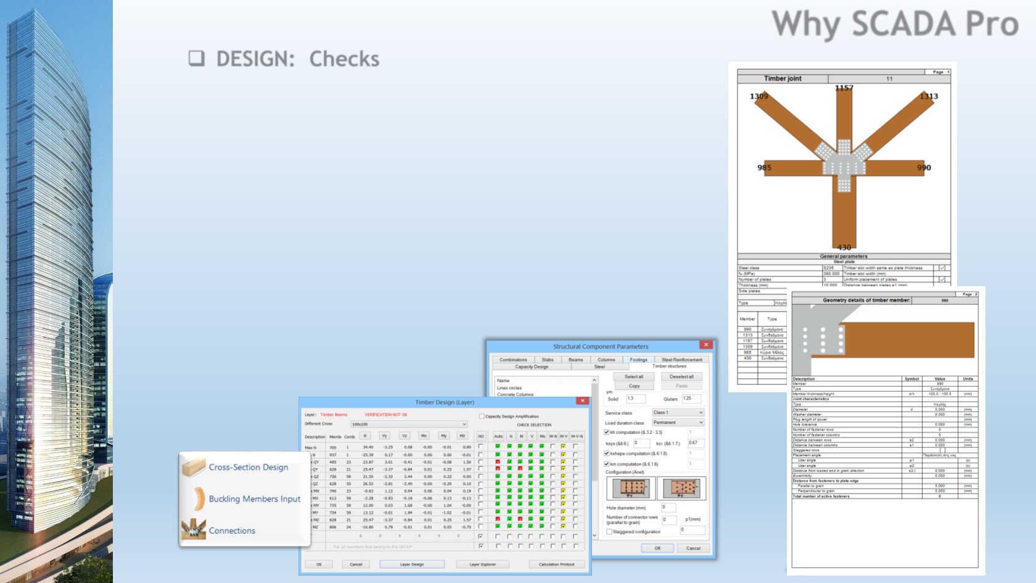This screenshot has width=1036, height=583.
Task: Switch to the Combinations tab
Action: click(x=513, y=360)
